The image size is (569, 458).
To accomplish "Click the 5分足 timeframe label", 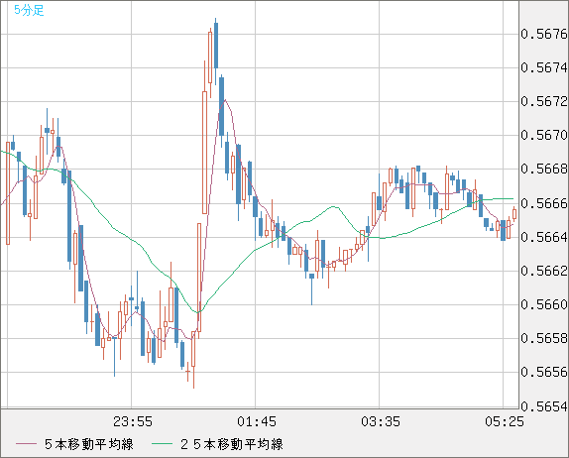I will 29,10.
